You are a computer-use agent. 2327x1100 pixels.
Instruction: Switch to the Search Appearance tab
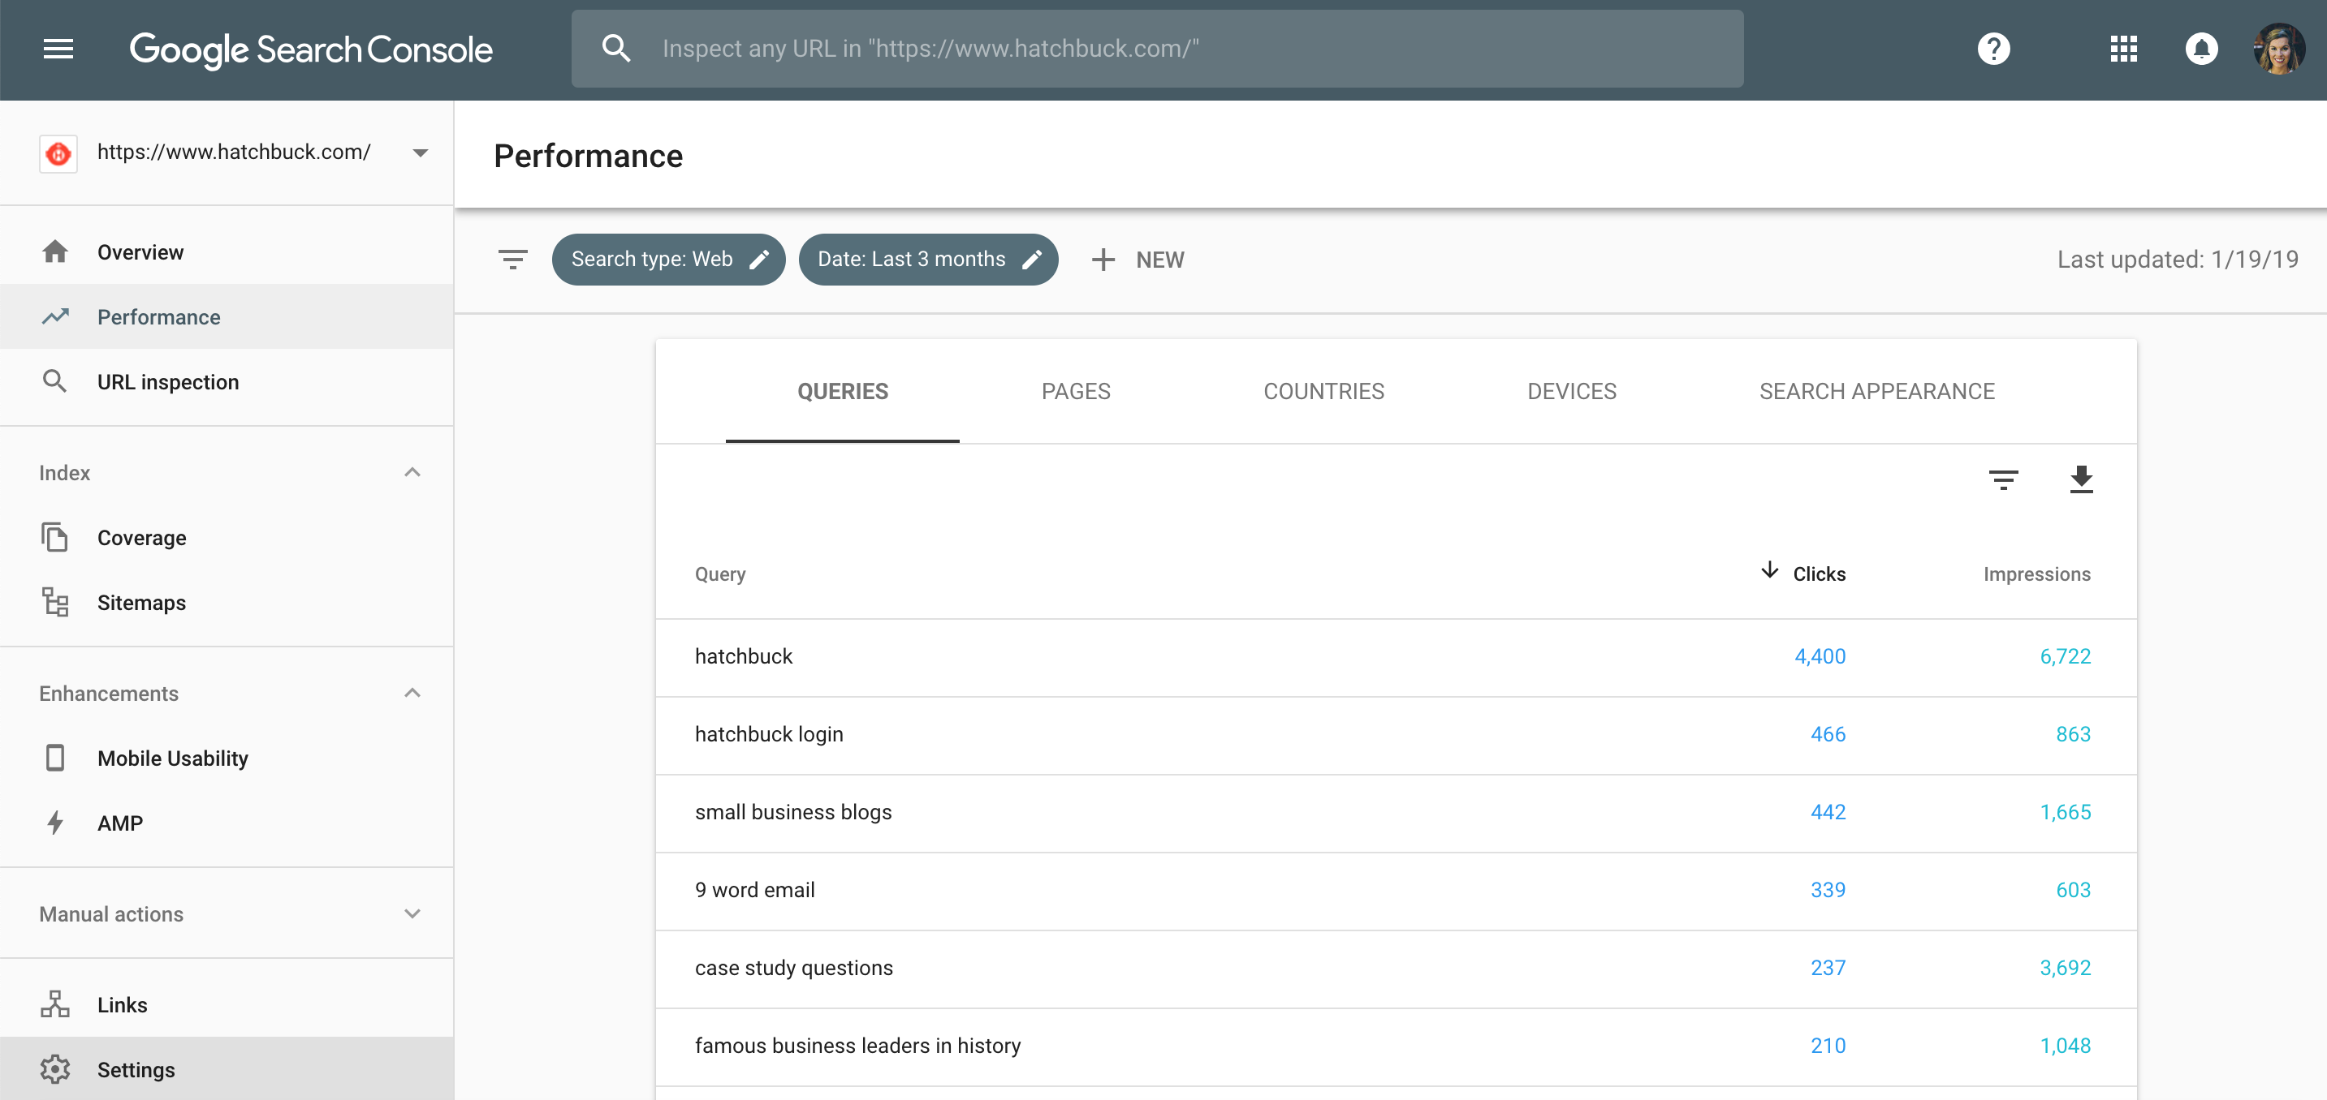point(1876,392)
